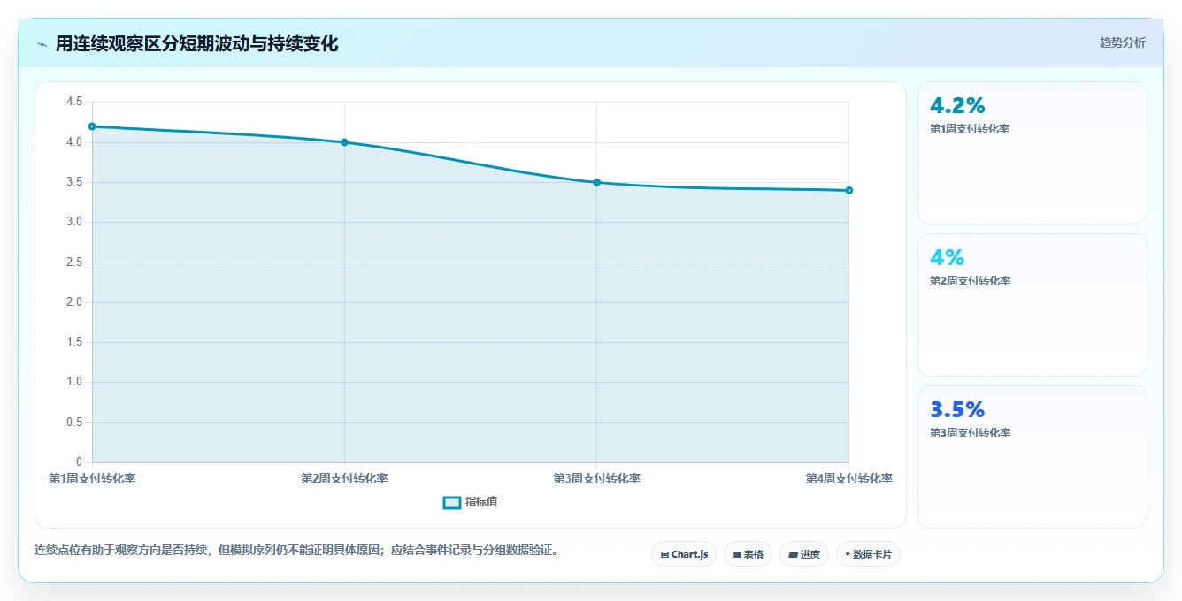The width and height of the screenshot is (1182, 601).
Task: Select the Chart.js tag button
Action: (684, 554)
